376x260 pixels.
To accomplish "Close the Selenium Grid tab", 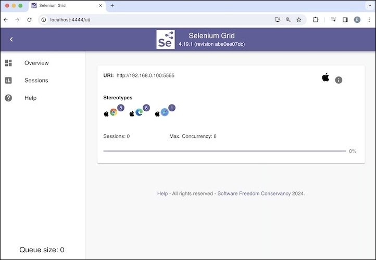I will click(x=101, y=6).
